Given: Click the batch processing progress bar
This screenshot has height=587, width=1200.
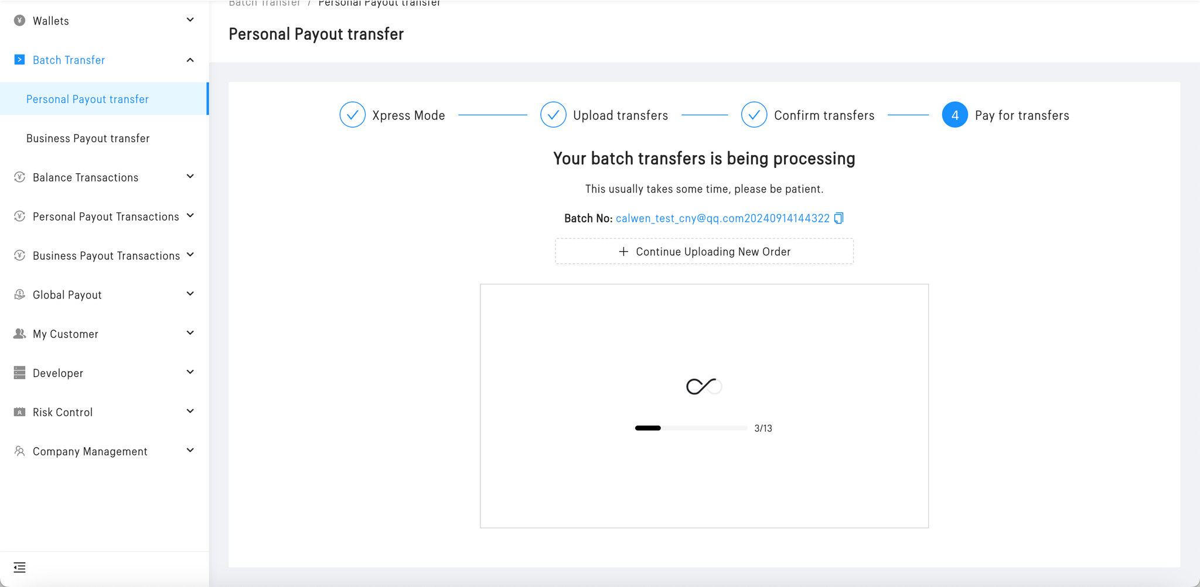Looking at the screenshot, I should pyautogui.click(x=691, y=428).
